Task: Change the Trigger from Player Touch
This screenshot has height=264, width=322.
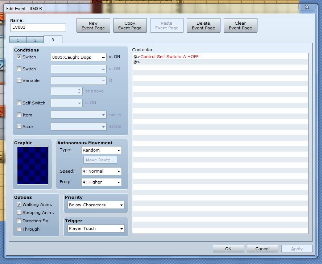Action: click(x=96, y=228)
